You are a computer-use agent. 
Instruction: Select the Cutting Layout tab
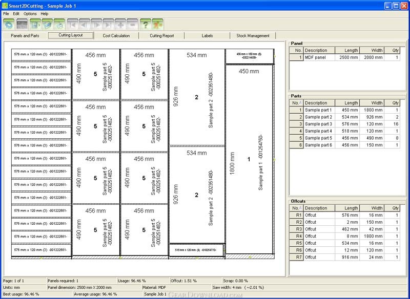71,35
